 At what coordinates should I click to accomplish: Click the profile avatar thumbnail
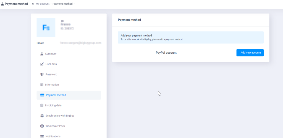tap(46, 28)
